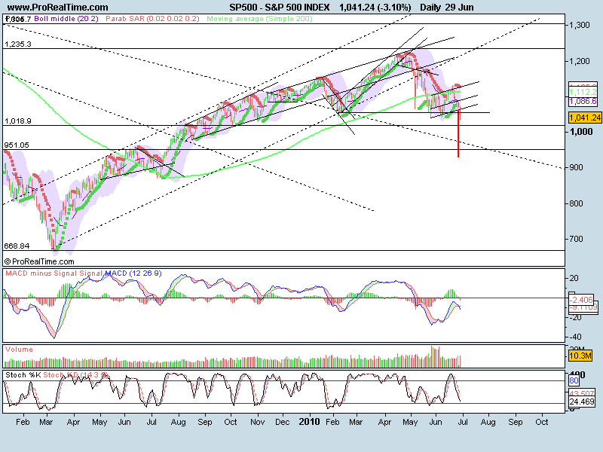Click the 1,018.9 horizontal level label

click(17, 121)
